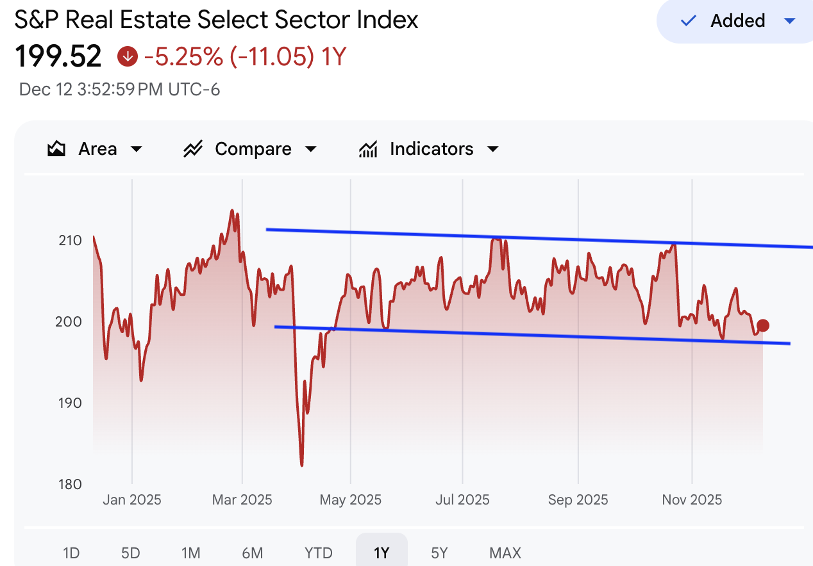Toggle chart display via Area selector
Viewport: 813px width, 566px height.
click(96, 148)
